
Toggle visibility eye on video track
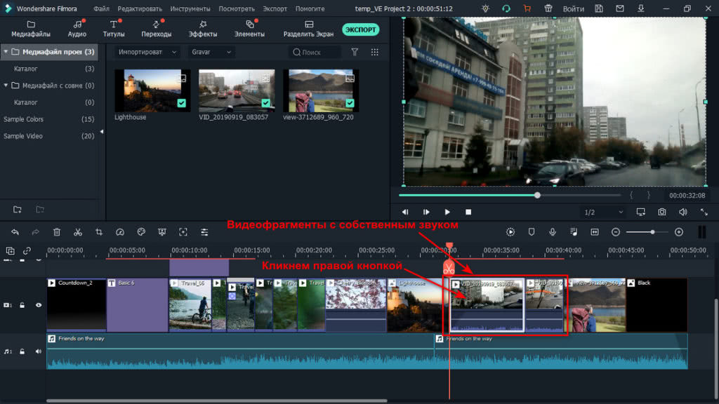click(39, 305)
